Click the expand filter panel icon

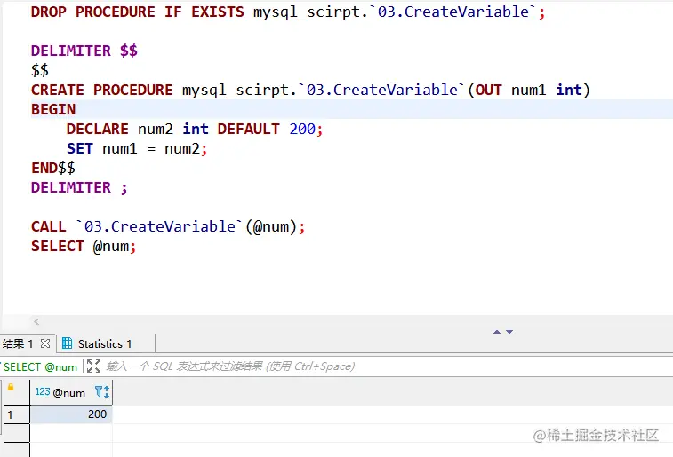93,366
